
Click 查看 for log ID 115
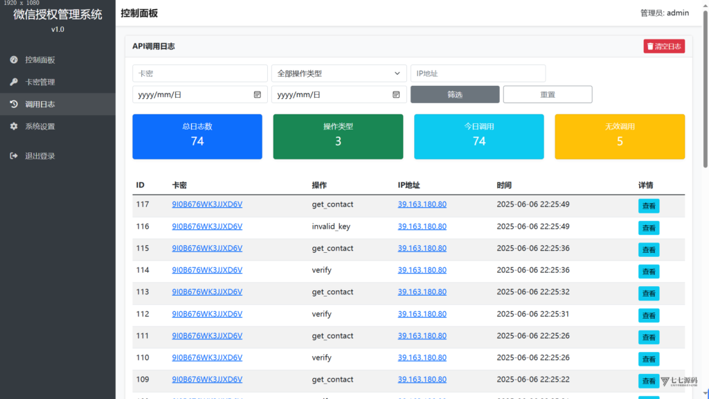click(x=648, y=249)
